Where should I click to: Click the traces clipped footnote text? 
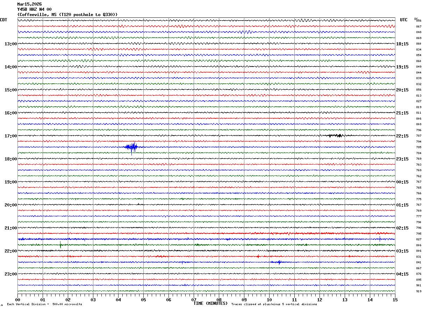[274, 304]
